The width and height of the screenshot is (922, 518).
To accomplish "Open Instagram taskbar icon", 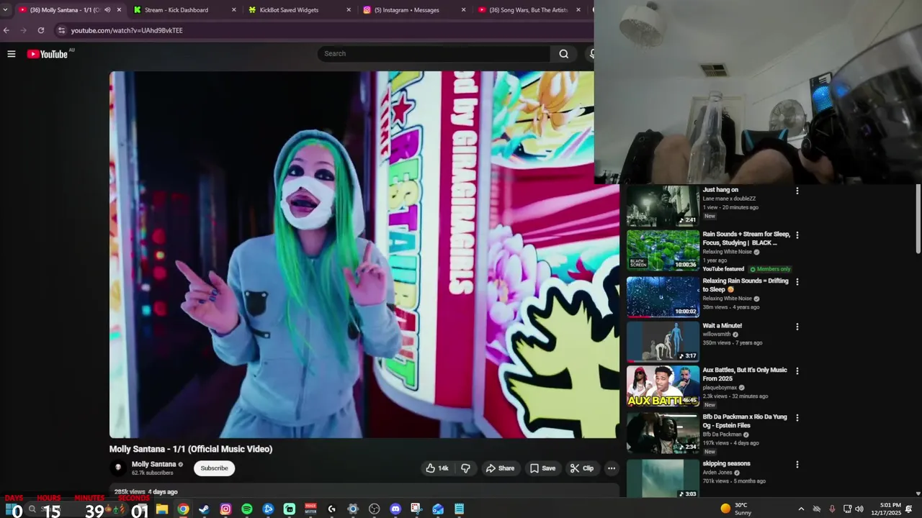I will (x=225, y=509).
